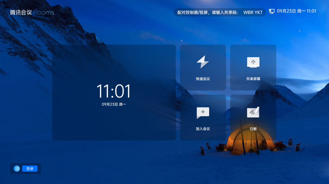Click the 腾讯会议 logo text

(x=21, y=13)
